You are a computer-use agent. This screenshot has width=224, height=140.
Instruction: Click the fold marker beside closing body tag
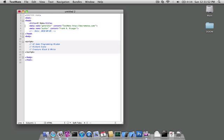[23, 57]
